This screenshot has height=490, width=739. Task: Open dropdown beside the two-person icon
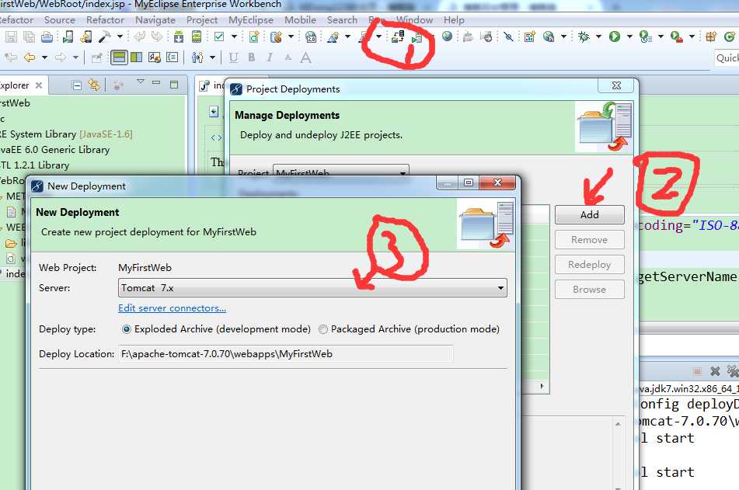213,57
